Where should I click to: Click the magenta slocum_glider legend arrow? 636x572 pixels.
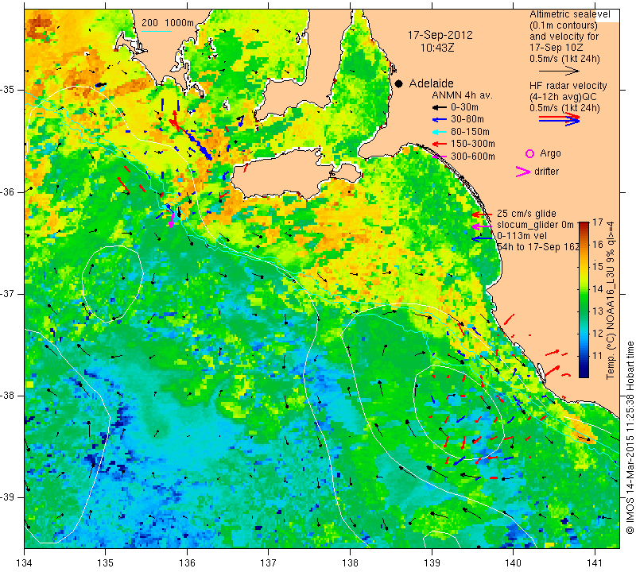(x=482, y=226)
